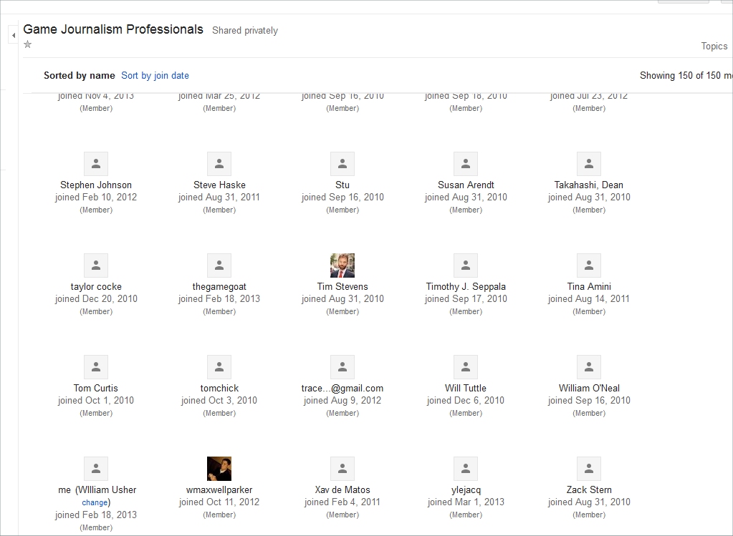The height and width of the screenshot is (536, 733).
Task: Open Tim Stevens' profile photo
Action: (x=342, y=265)
